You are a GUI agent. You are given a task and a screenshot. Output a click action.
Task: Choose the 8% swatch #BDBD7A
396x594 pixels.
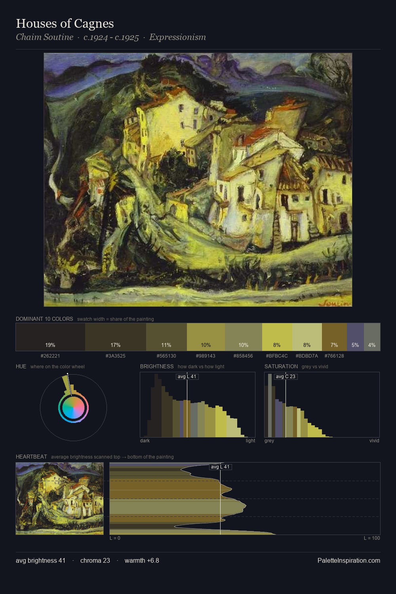(x=307, y=337)
